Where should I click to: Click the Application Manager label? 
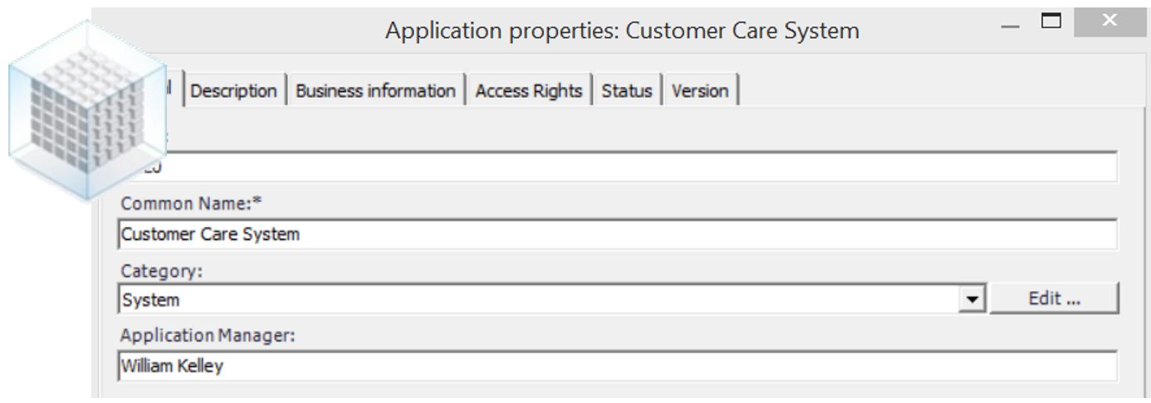tap(208, 336)
